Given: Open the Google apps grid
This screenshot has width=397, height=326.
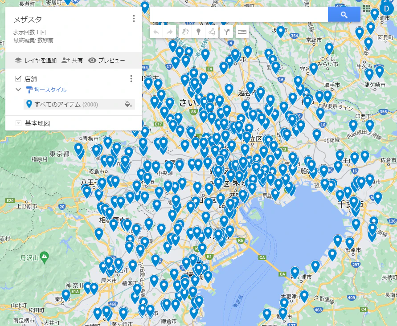Looking at the screenshot, I should 366,8.
